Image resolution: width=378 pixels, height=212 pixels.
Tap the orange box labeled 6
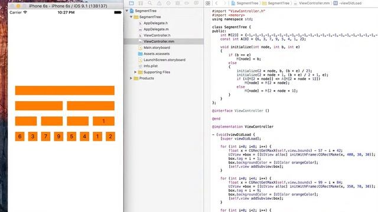19,137
